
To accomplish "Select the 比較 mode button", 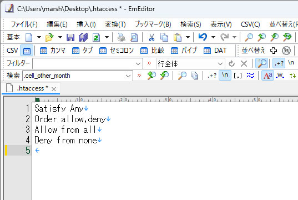I will pyautogui.click(x=152, y=51).
